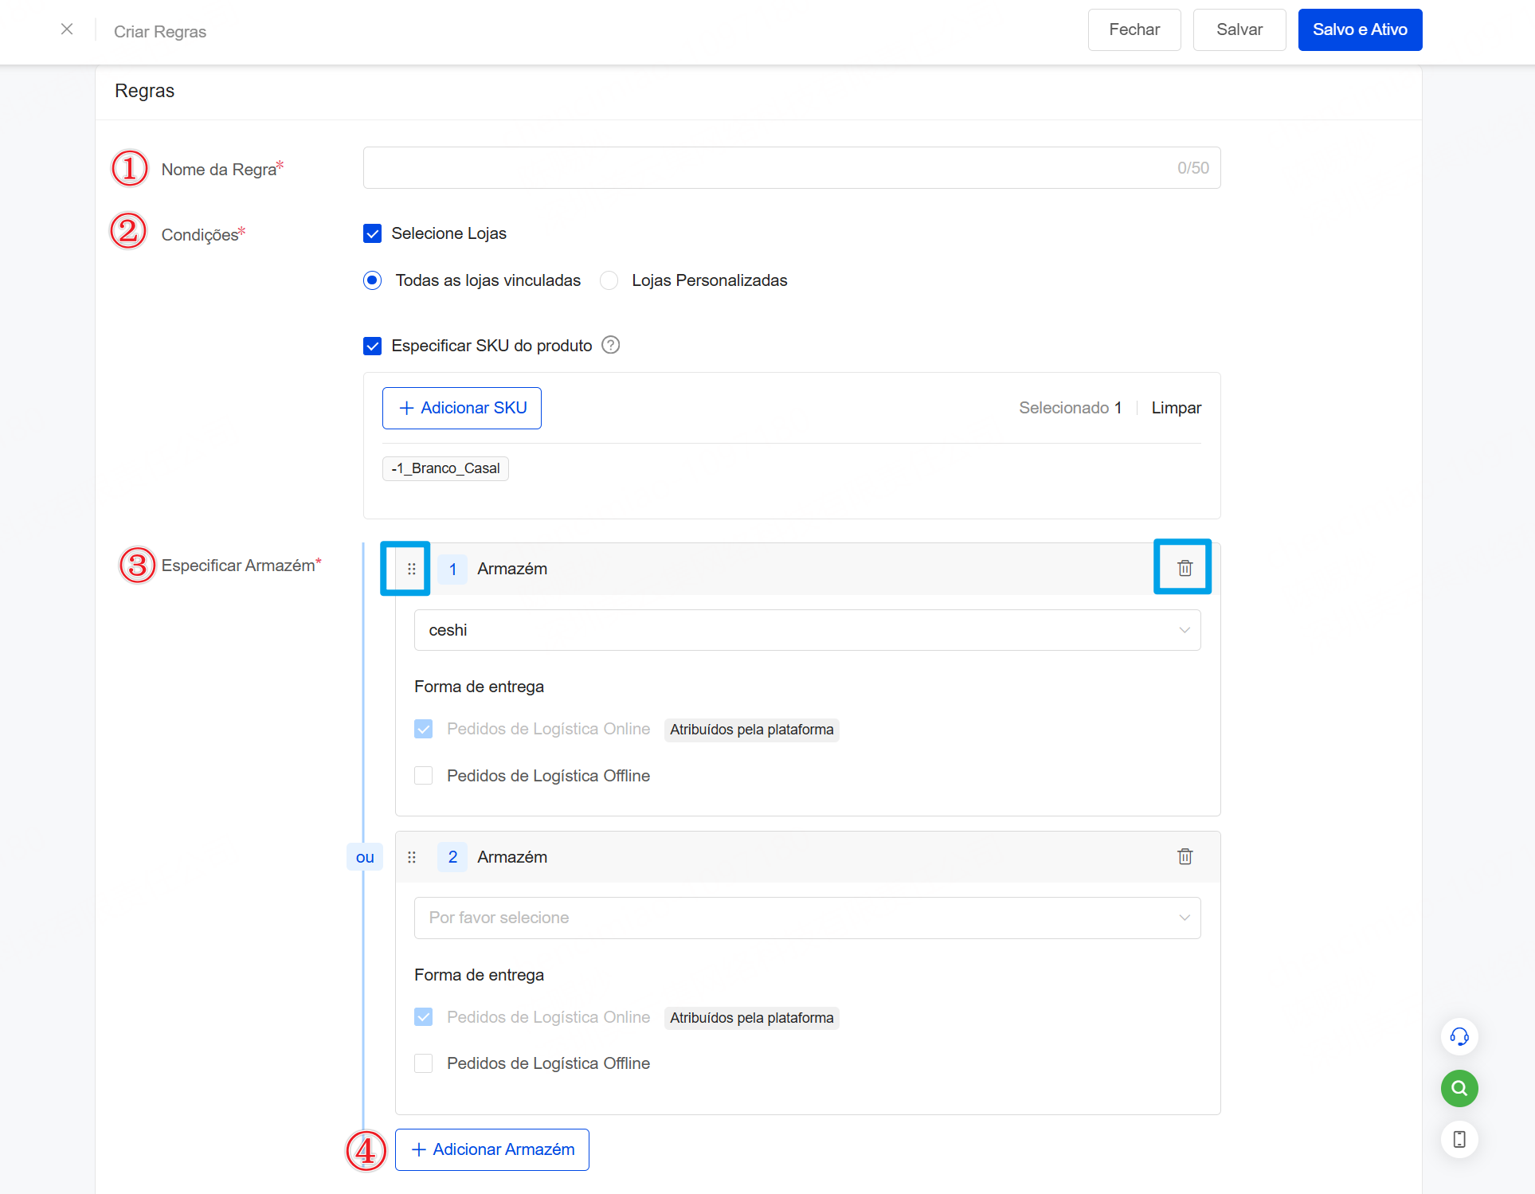Uncheck Selecione Lojas checkbox
Image resolution: width=1535 pixels, height=1194 pixels.
(372, 233)
